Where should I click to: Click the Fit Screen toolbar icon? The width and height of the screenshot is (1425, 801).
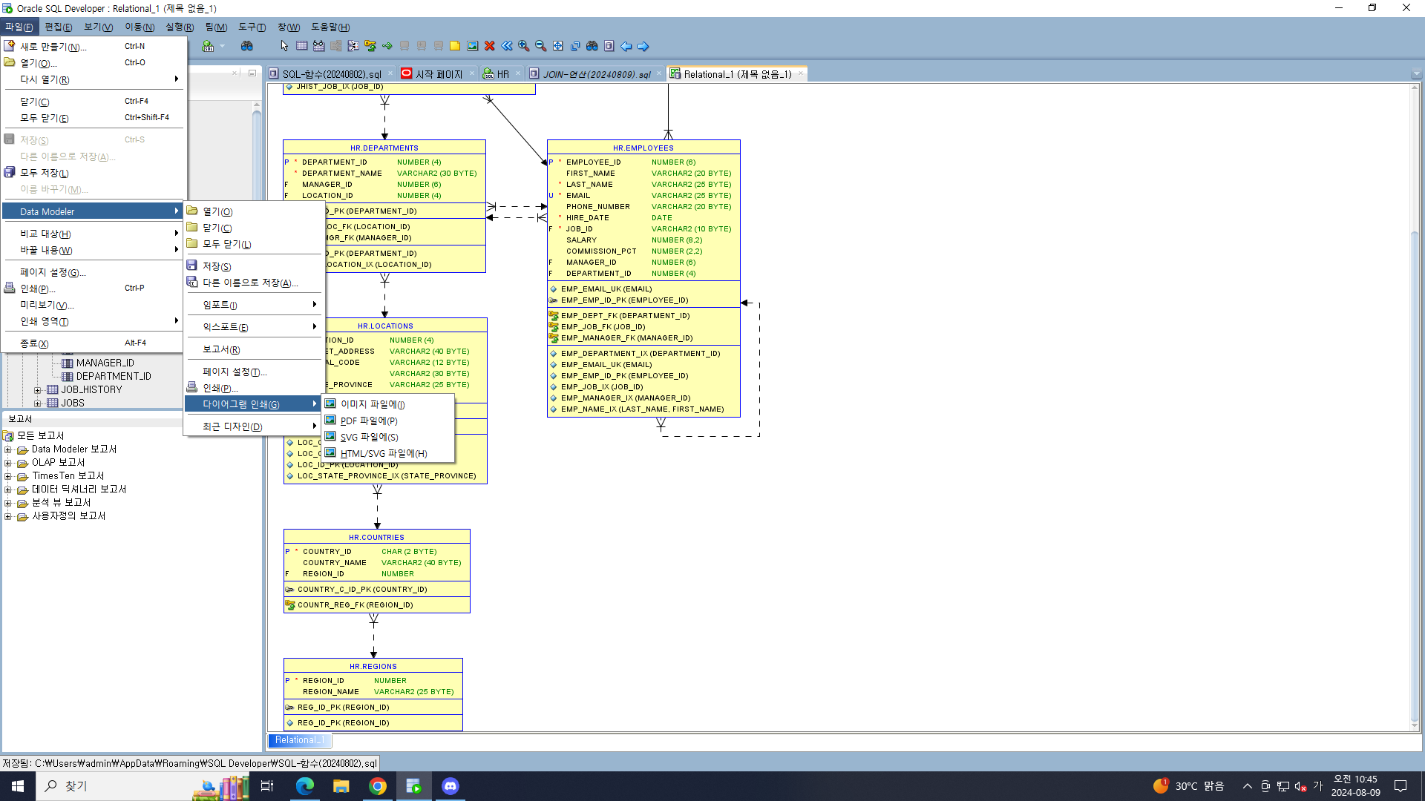[x=557, y=46]
